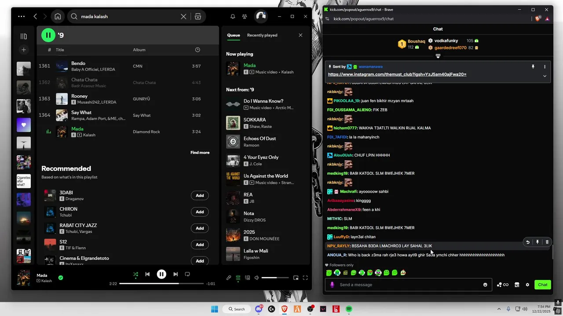Clear the 'mada kalash' search text

183,16
